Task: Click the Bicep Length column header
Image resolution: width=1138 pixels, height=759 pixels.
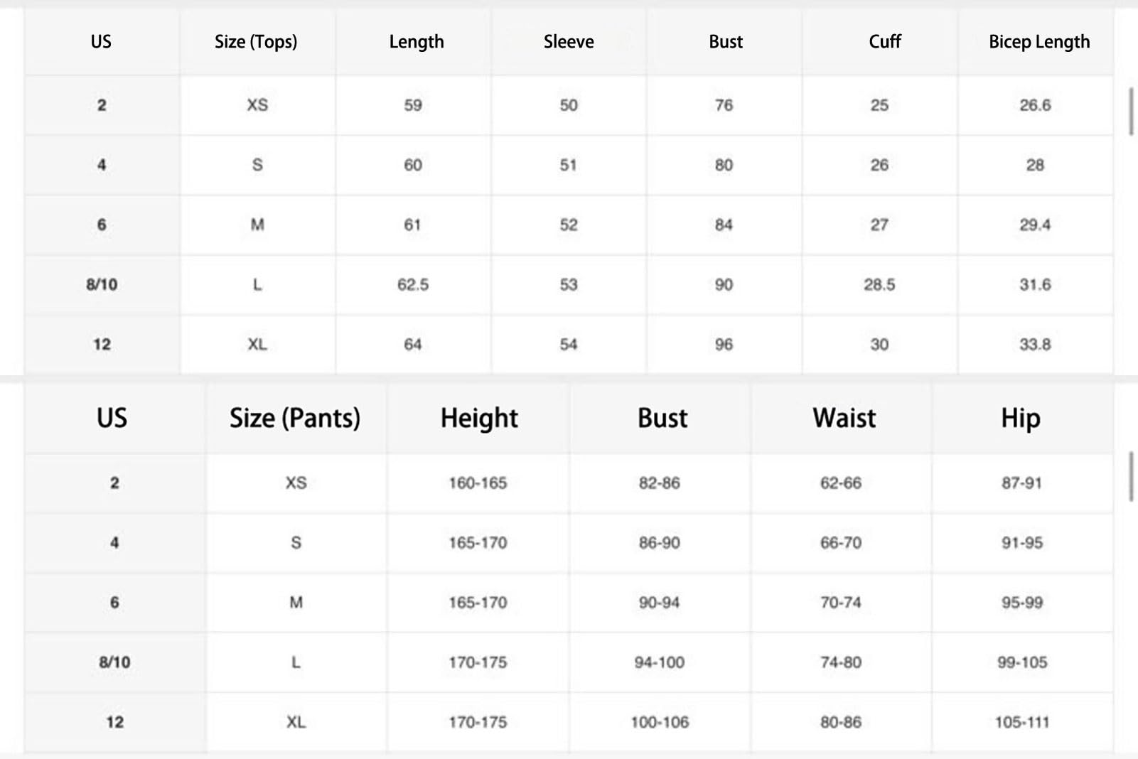Action: pos(1039,42)
